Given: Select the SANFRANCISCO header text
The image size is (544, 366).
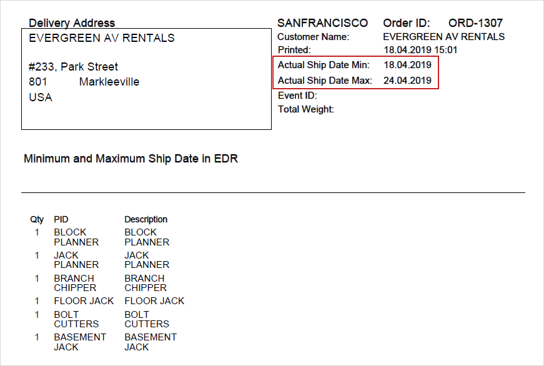Looking at the screenshot, I should [322, 23].
